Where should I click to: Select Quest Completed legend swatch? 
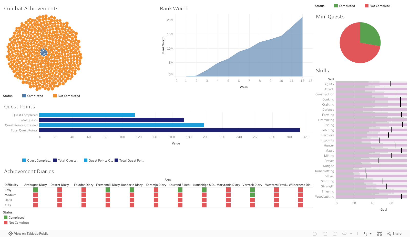pos(24,160)
